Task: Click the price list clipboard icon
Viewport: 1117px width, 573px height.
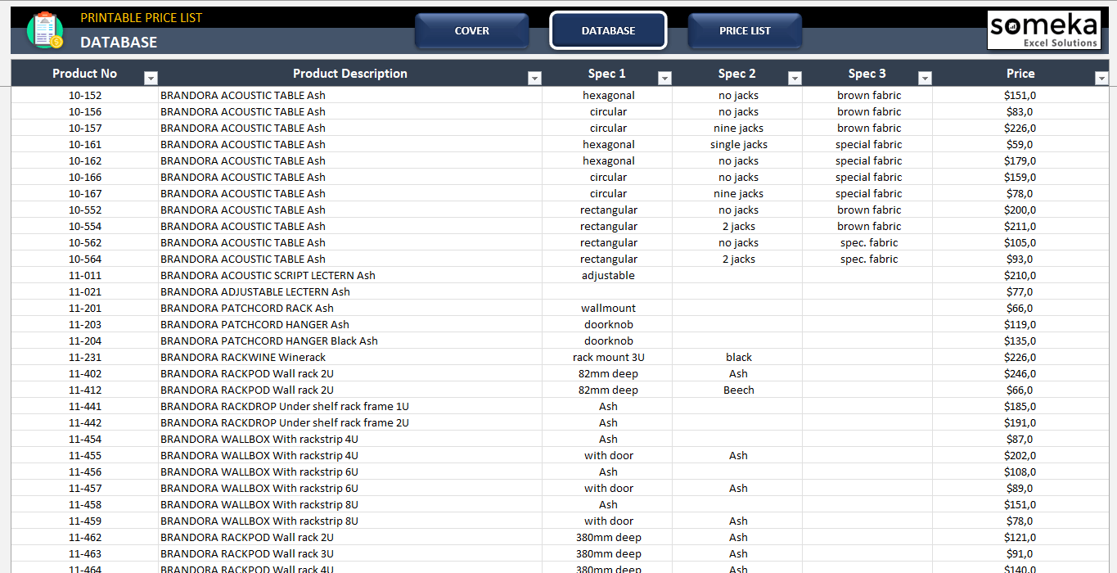Action: coord(45,30)
